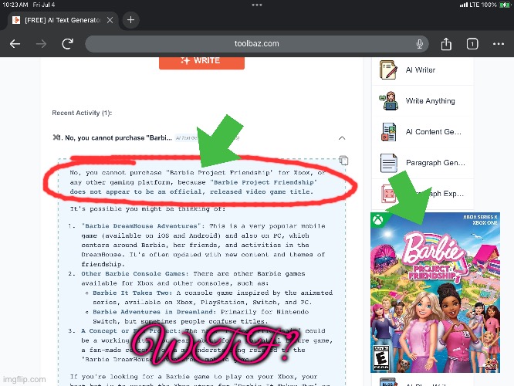Click 'Barbie DreamHouse Adventures' text in the response
514x386 pixels.
point(140,226)
